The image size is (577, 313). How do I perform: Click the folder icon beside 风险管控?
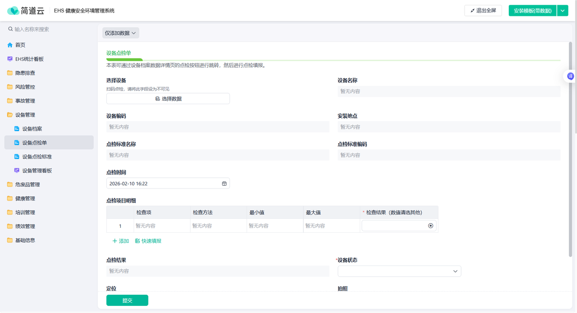coord(10,87)
